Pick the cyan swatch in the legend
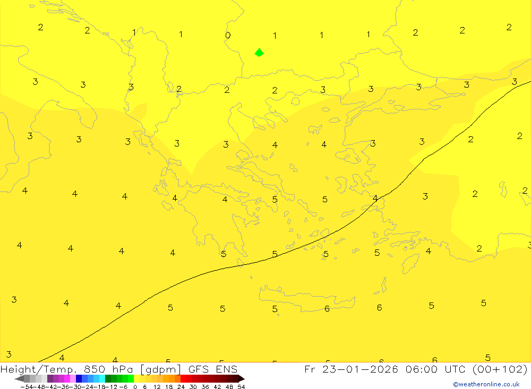The height and width of the screenshot is (389, 531). coord(102,379)
